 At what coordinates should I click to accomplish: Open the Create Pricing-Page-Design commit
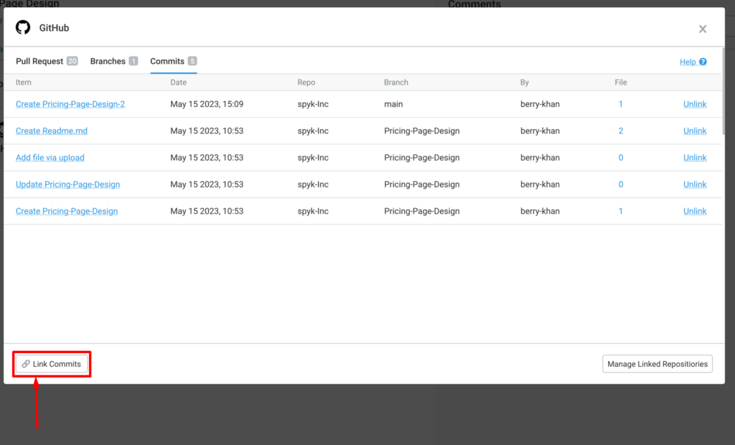[x=67, y=211]
